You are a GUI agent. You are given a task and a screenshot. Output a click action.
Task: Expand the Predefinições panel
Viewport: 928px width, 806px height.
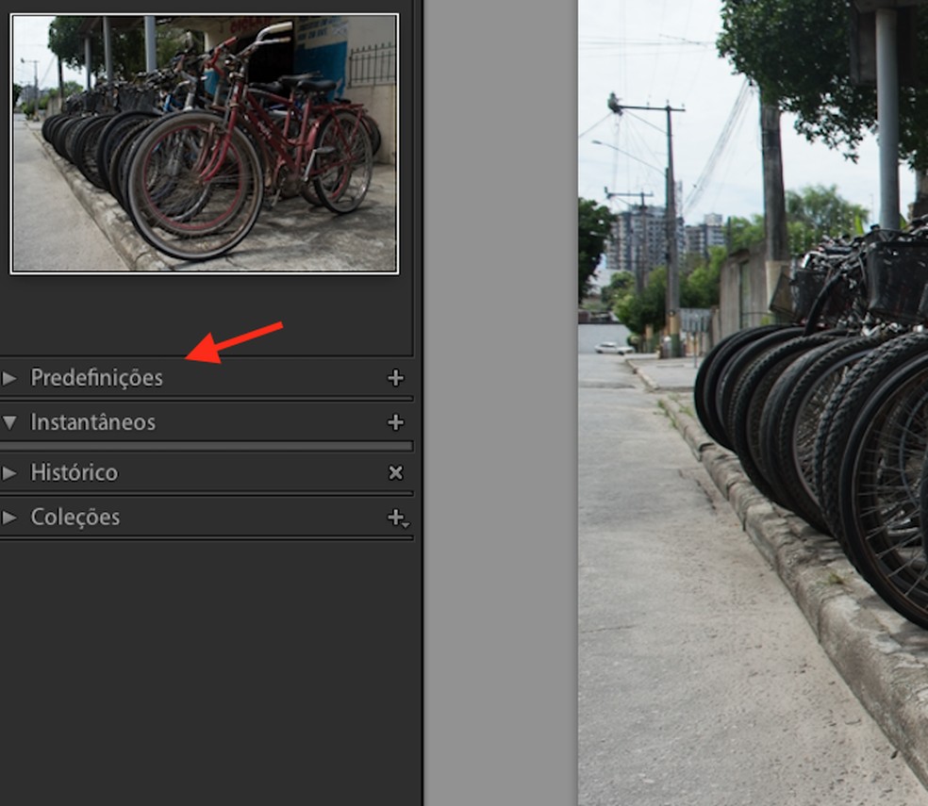[11, 377]
